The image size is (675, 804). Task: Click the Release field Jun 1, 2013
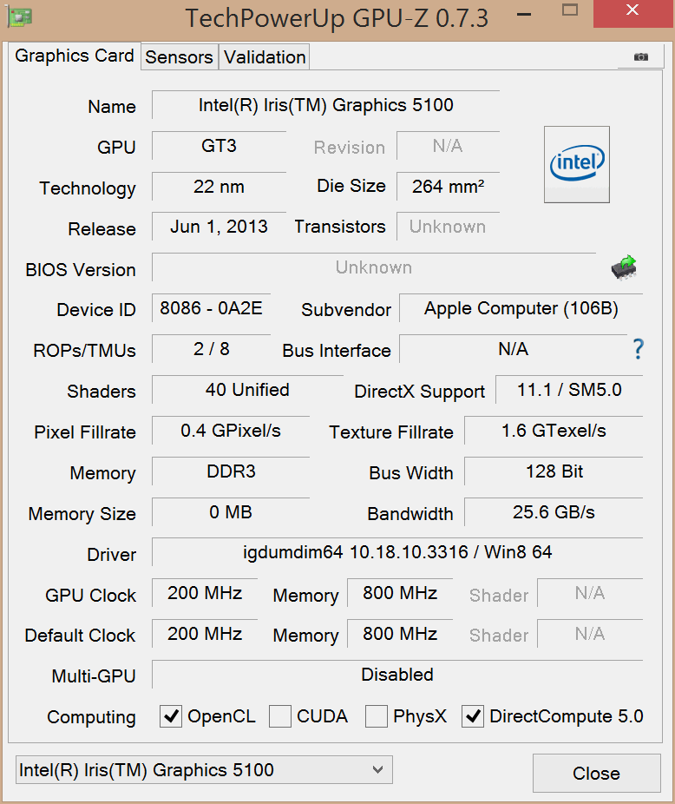[219, 227]
